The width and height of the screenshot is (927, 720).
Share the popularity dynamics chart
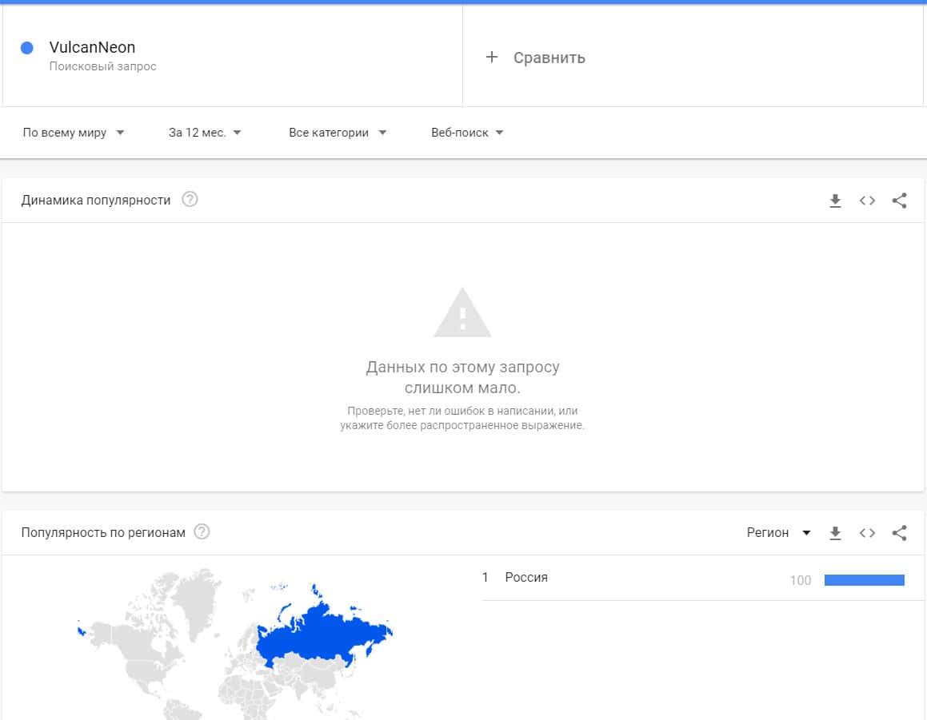899,201
